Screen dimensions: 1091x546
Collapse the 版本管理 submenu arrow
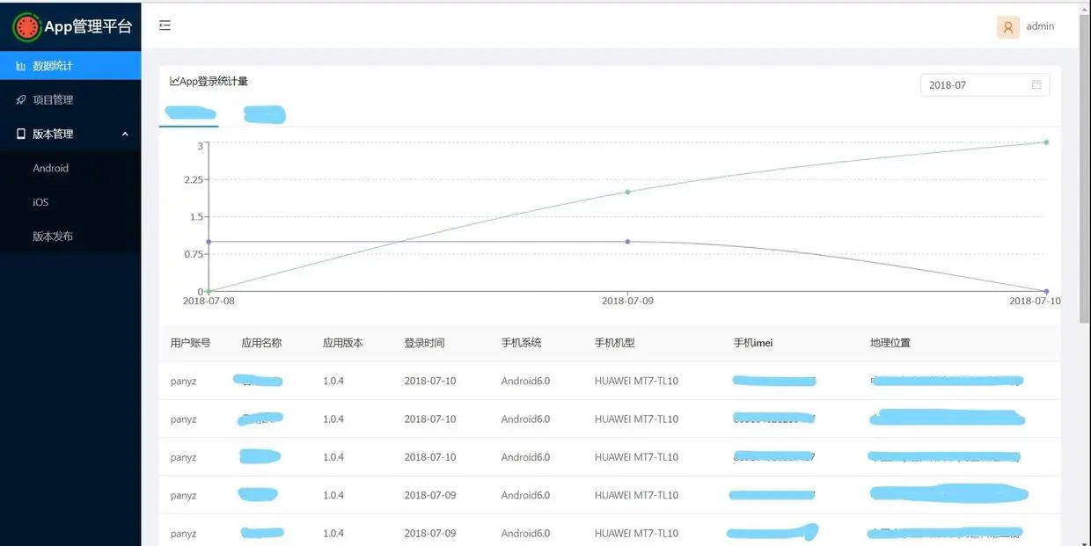(x=125, y=135)
